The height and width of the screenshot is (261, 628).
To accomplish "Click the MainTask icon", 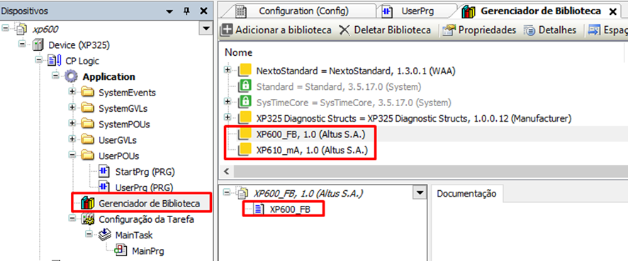I will (104, 235).
